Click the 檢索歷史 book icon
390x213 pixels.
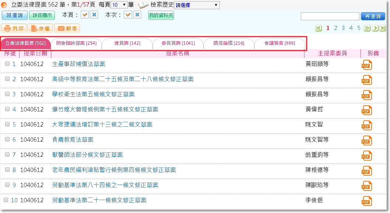pyautogui.click(x=143, y=5)
